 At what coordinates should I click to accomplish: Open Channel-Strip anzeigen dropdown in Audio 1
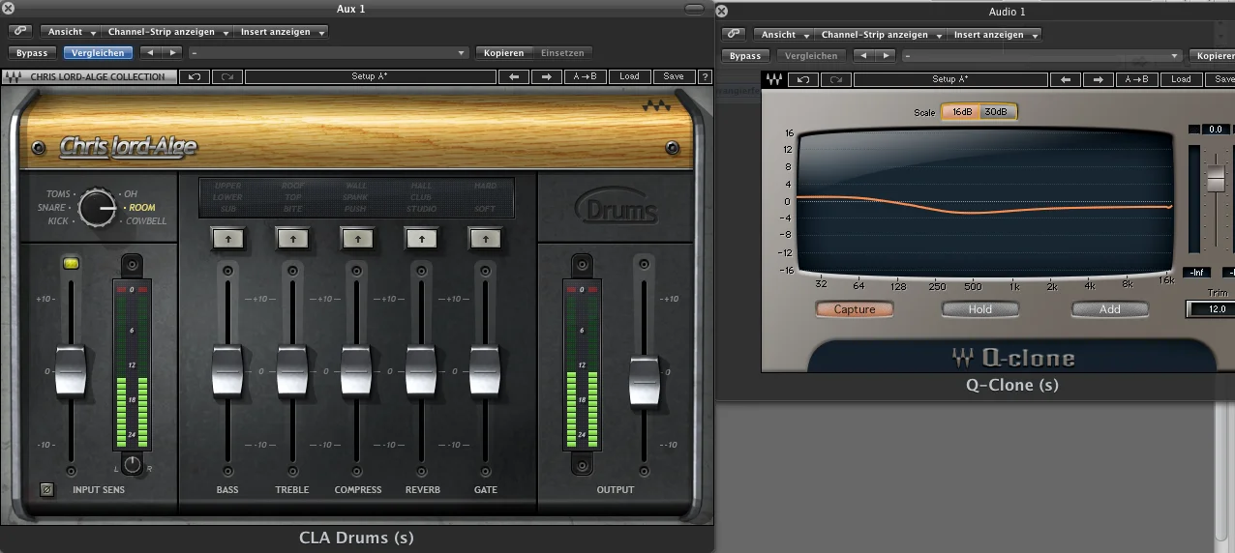882,35
